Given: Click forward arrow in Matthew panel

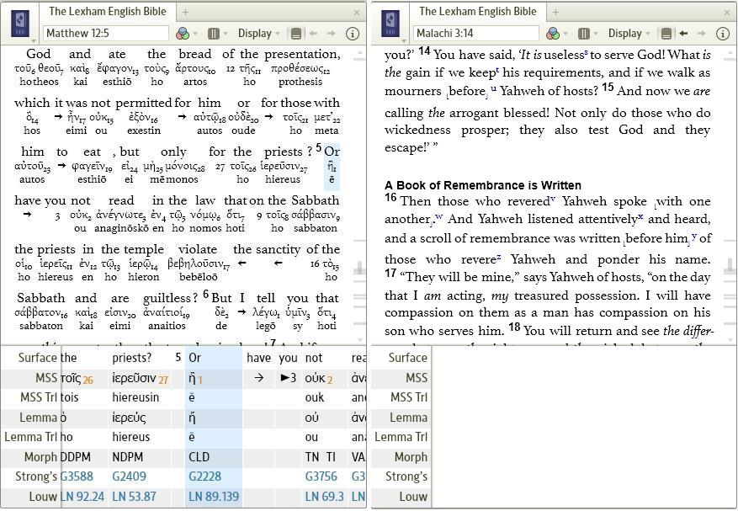Looking at the screenshot, I should coord(332,34).
